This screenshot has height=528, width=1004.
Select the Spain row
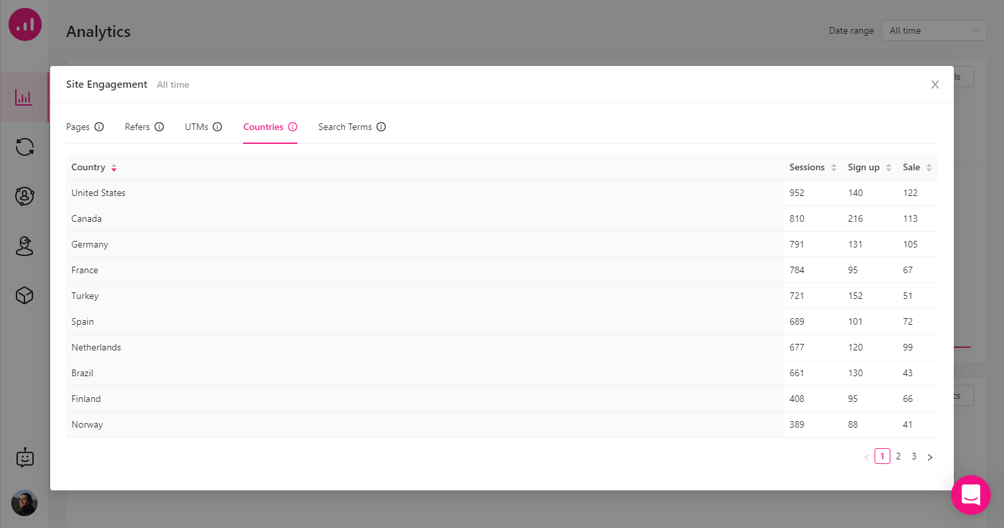click(x=501, y=321)
